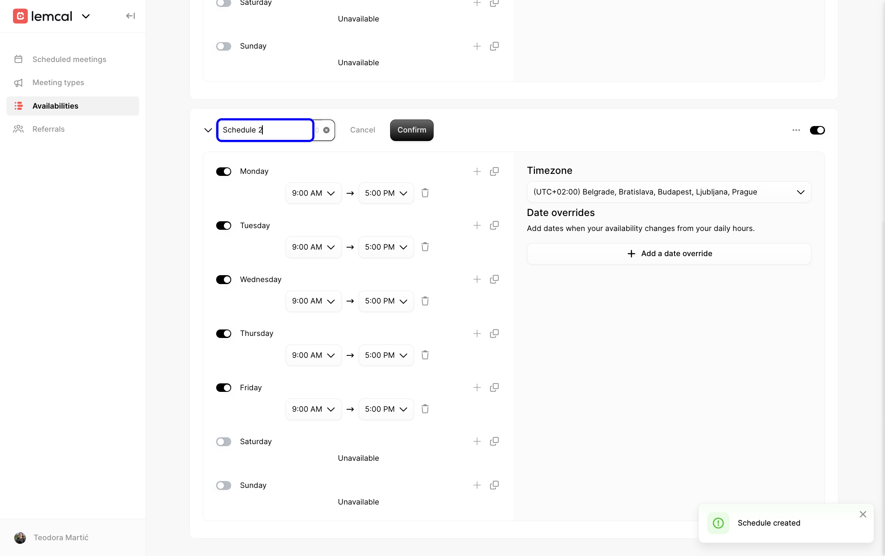The width and height of the screenshot is (885, 556).
Task: Dismiss the Schedule created notification
Action: tap(863, 514)
